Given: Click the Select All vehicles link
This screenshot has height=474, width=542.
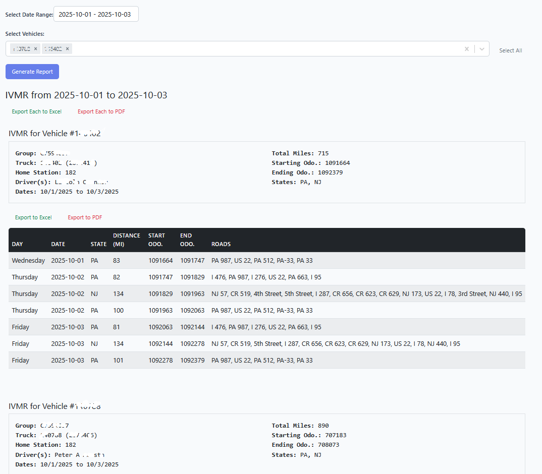Looking at the screenshot, I should 510,50.
